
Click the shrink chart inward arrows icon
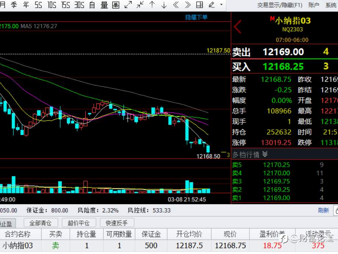140,5
